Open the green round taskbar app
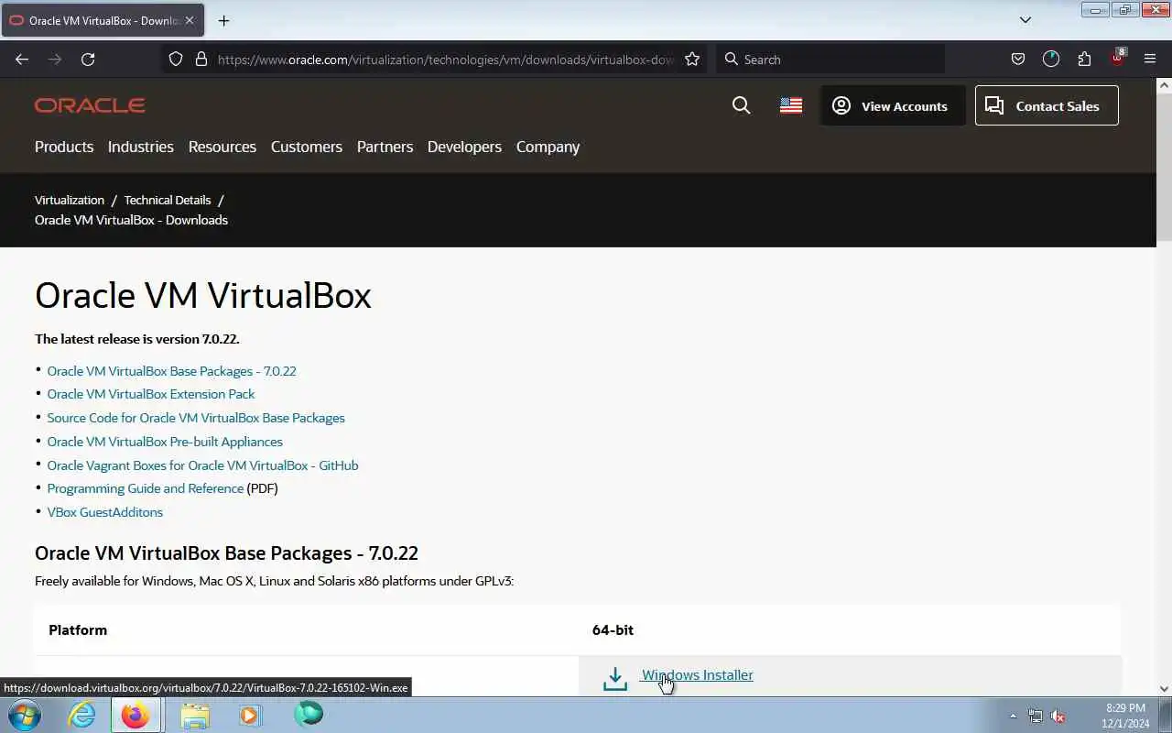 pos(309,714)
